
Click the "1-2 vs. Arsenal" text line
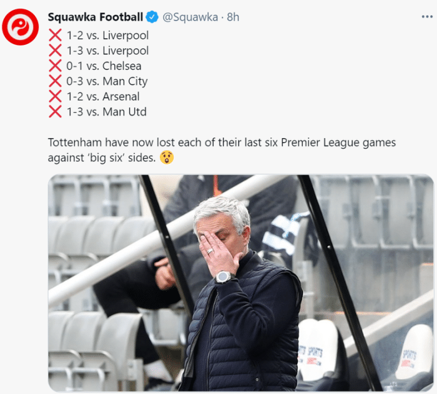point(103,97)
